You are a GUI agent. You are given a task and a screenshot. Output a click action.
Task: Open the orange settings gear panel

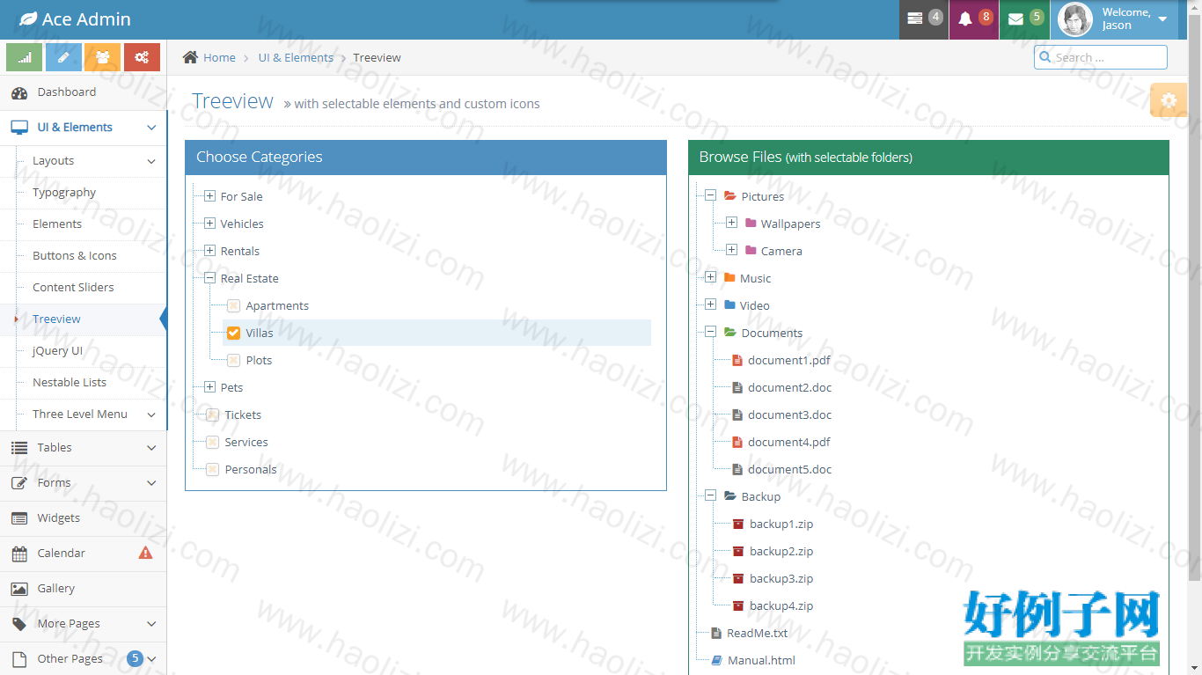click(x=1169, y=100)
